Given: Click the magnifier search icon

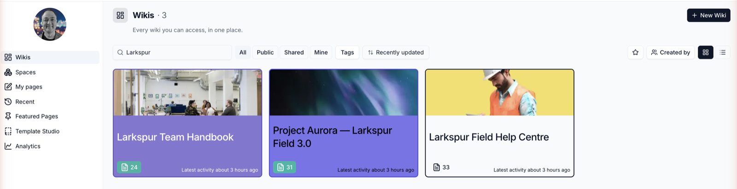Looking at the screenshot, I should click(120, 52).
